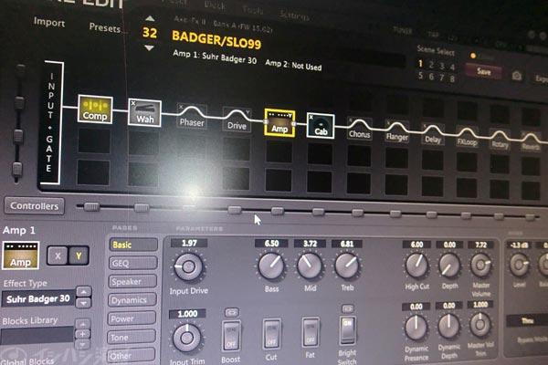Click the Input Drive knob
This screenshot has height=365, width=548.
coord(188,267)
